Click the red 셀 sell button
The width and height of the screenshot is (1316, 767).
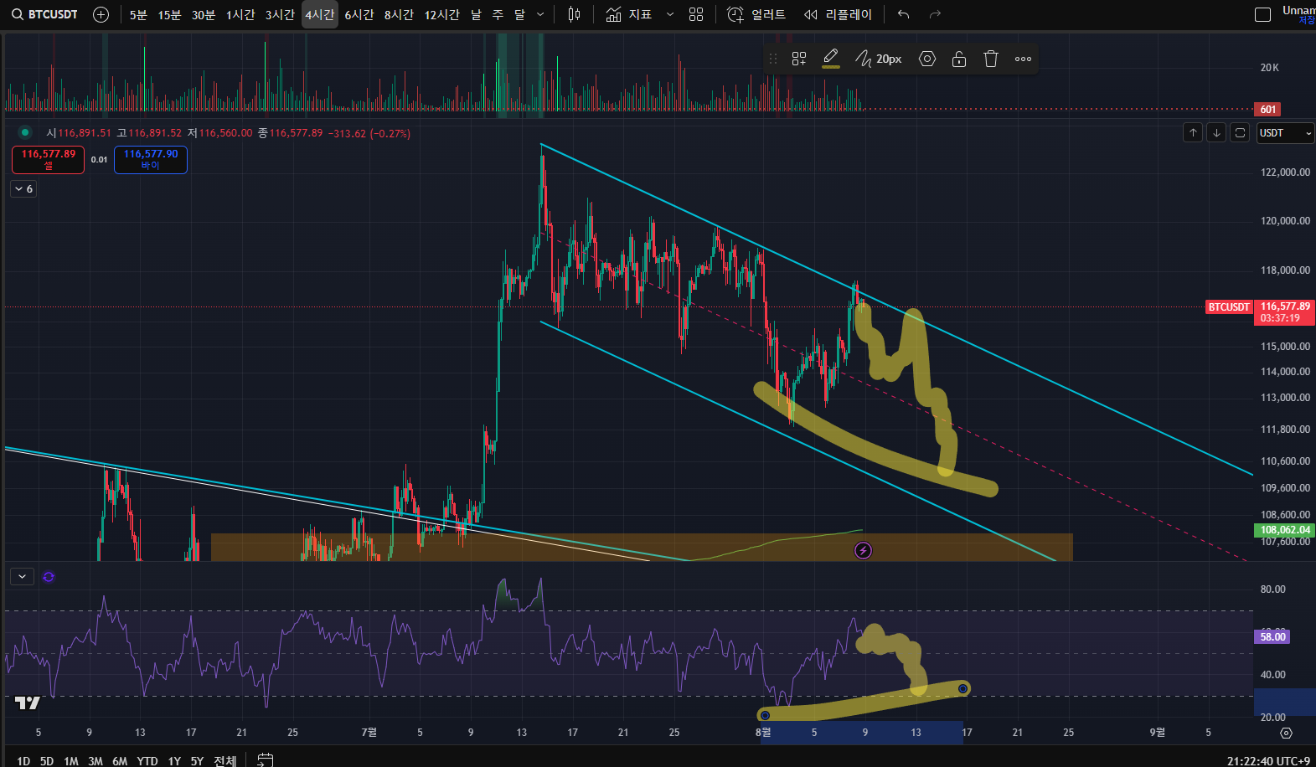pos(48,159)
